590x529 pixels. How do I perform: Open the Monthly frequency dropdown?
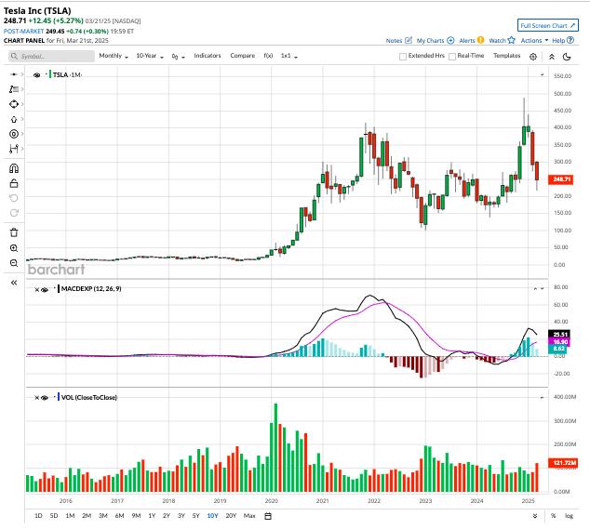114,56
